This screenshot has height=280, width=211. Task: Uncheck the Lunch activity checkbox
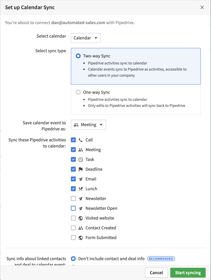click(73, 189)
